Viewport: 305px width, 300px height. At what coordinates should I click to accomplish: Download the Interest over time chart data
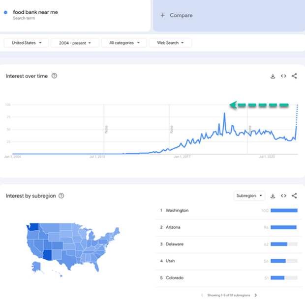click(x=273, y=76)
